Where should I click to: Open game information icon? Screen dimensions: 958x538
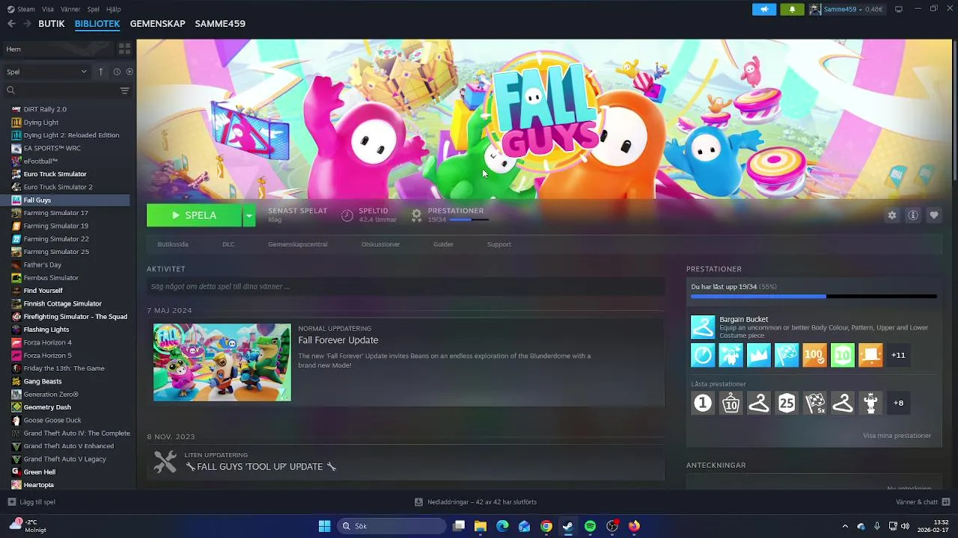(x=913, y=215)
